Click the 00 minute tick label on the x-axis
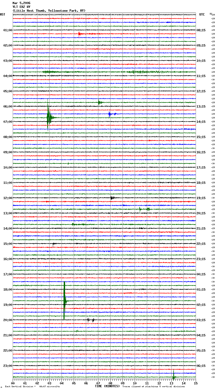This screenshot has height=390, width=216. [13, 383]
